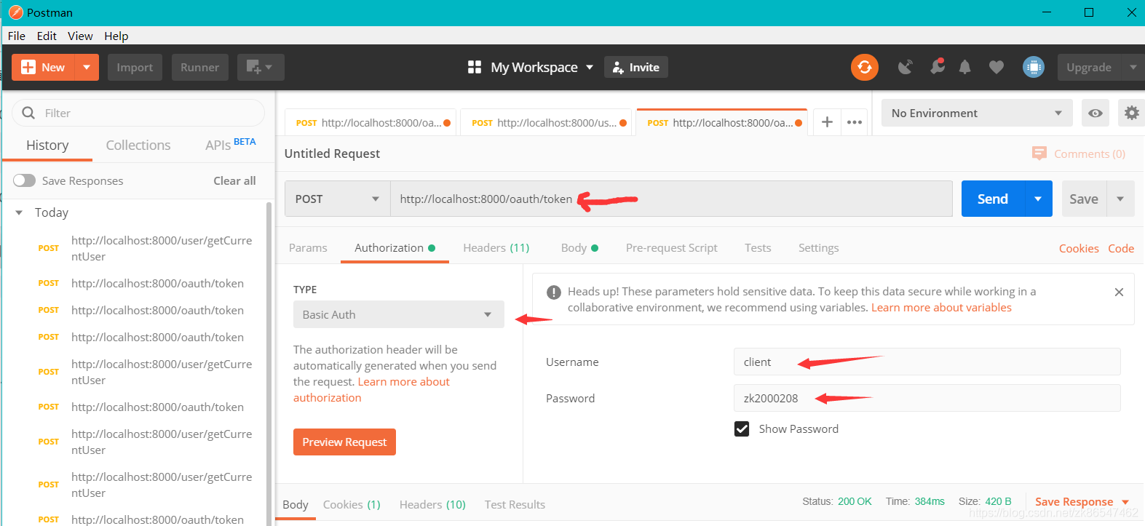Click the Password field
1145x526 pixels.
coord(927,398)
